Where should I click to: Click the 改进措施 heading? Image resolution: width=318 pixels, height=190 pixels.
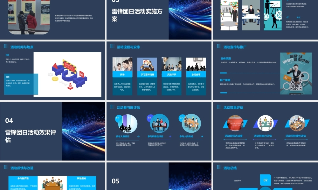(81, 179)
